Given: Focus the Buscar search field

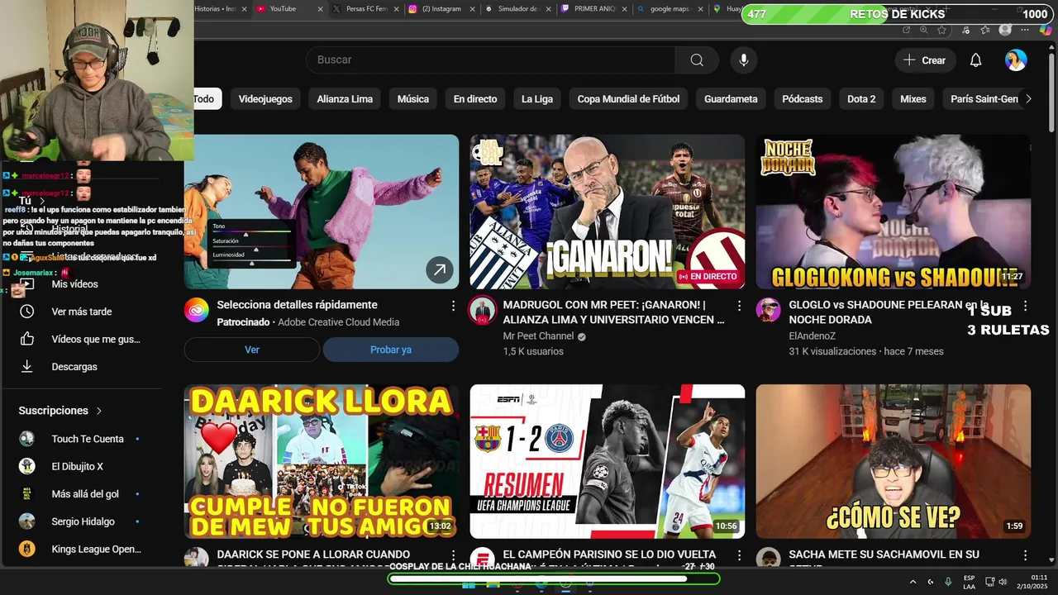Looking at the screenshot, I should [x=491, y=59].
